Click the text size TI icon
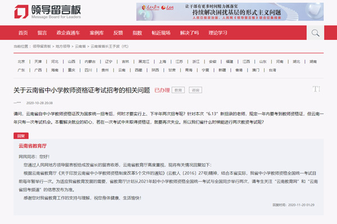The image size is (337, 224). pyautogui.click(x=316, y=89)
